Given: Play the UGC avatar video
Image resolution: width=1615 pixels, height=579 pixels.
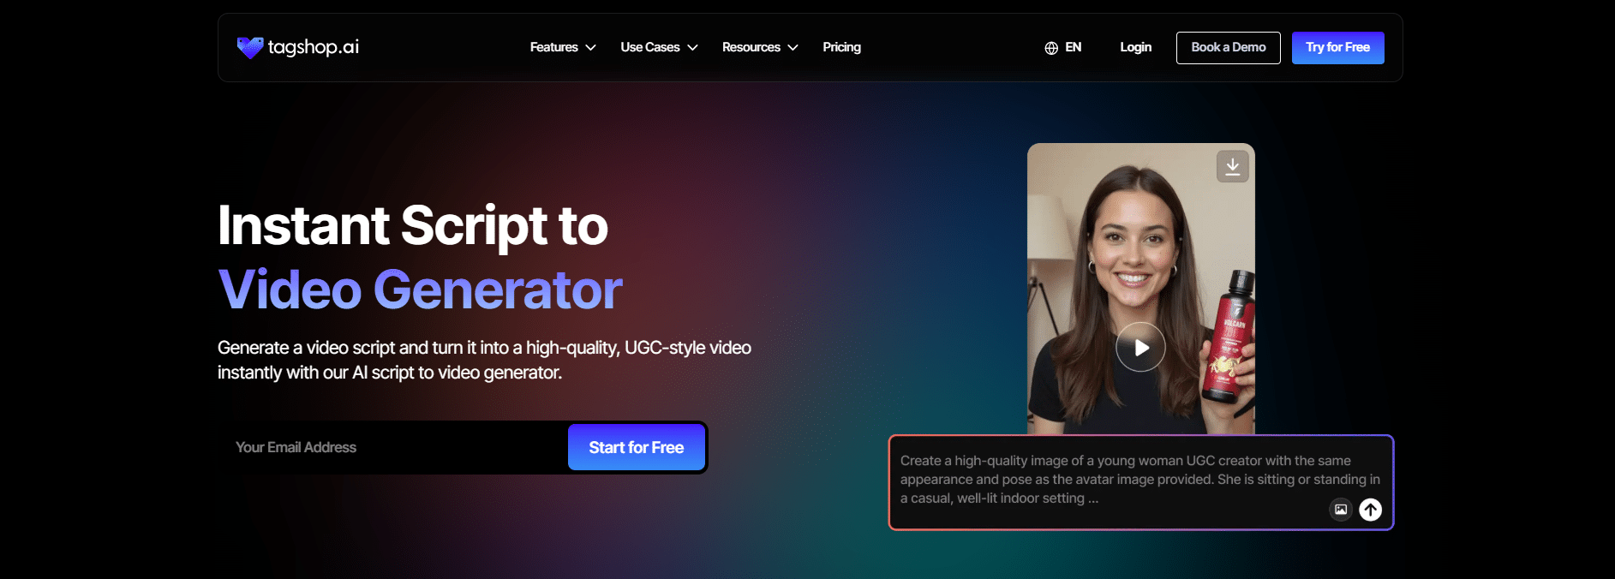Looking at the screenshot, I should pos(1140,347).
